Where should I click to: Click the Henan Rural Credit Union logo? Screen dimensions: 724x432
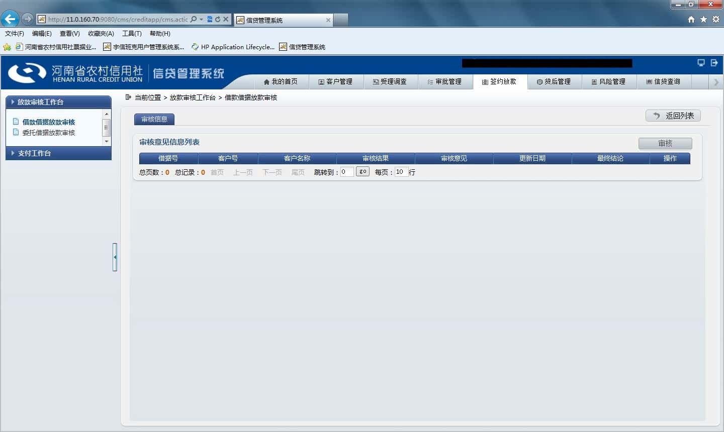(75, 73)
